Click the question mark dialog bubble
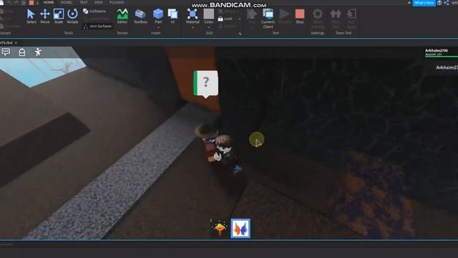This screenshot has width=458, height=258. tap(206, 84)
